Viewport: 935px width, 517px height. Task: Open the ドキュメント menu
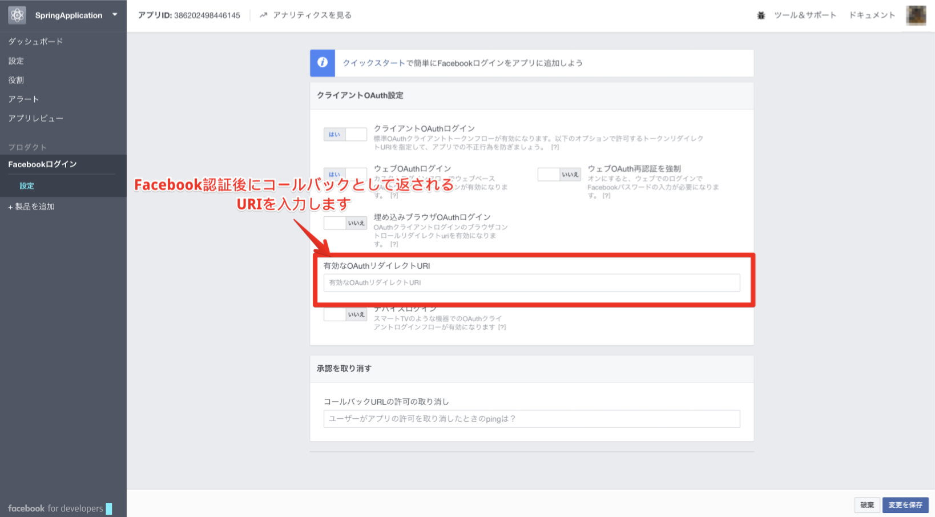pyautogui.click(x=872, y=15)
